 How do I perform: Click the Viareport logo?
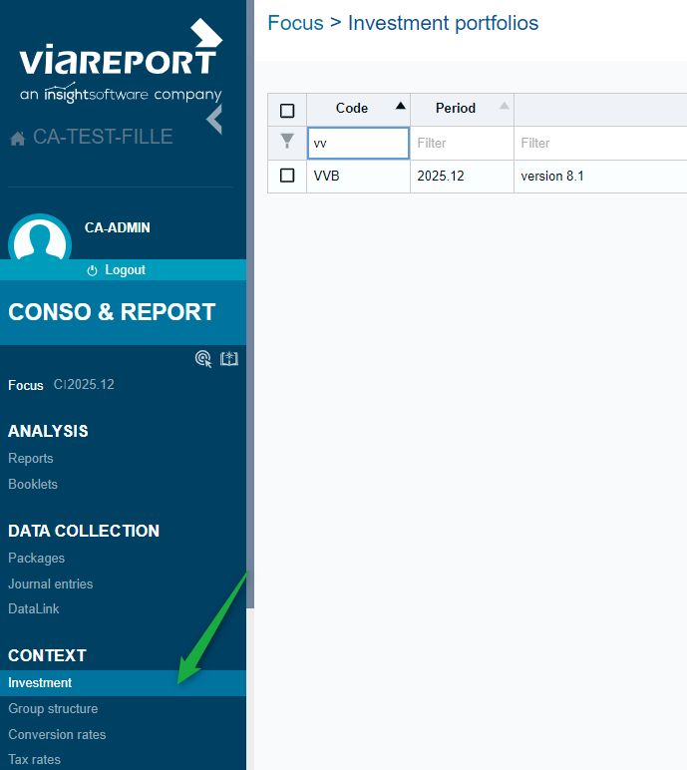click(121, 61)
